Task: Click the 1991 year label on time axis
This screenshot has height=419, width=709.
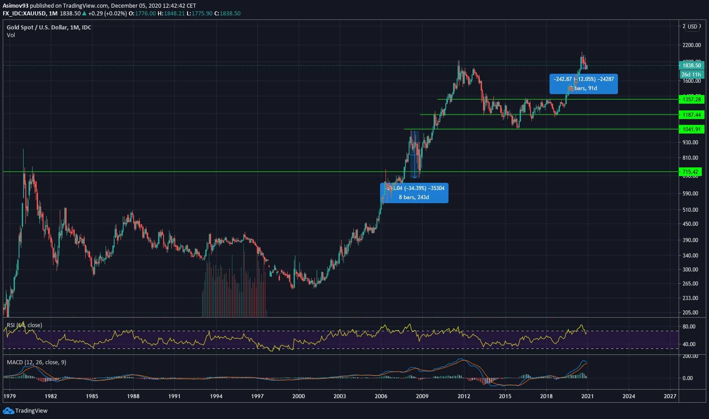Action: pyautogui.click(x=174, y=396)
